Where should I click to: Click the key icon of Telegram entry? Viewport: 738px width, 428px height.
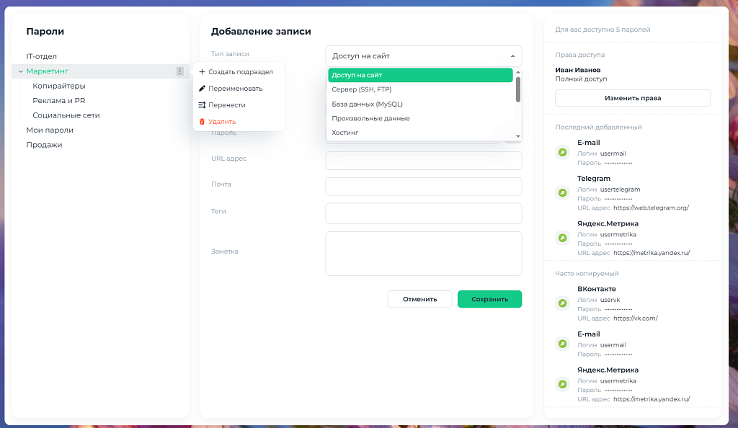point(563,193)
